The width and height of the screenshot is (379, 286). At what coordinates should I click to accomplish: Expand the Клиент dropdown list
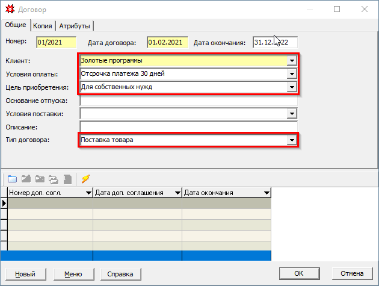(292, 61)
